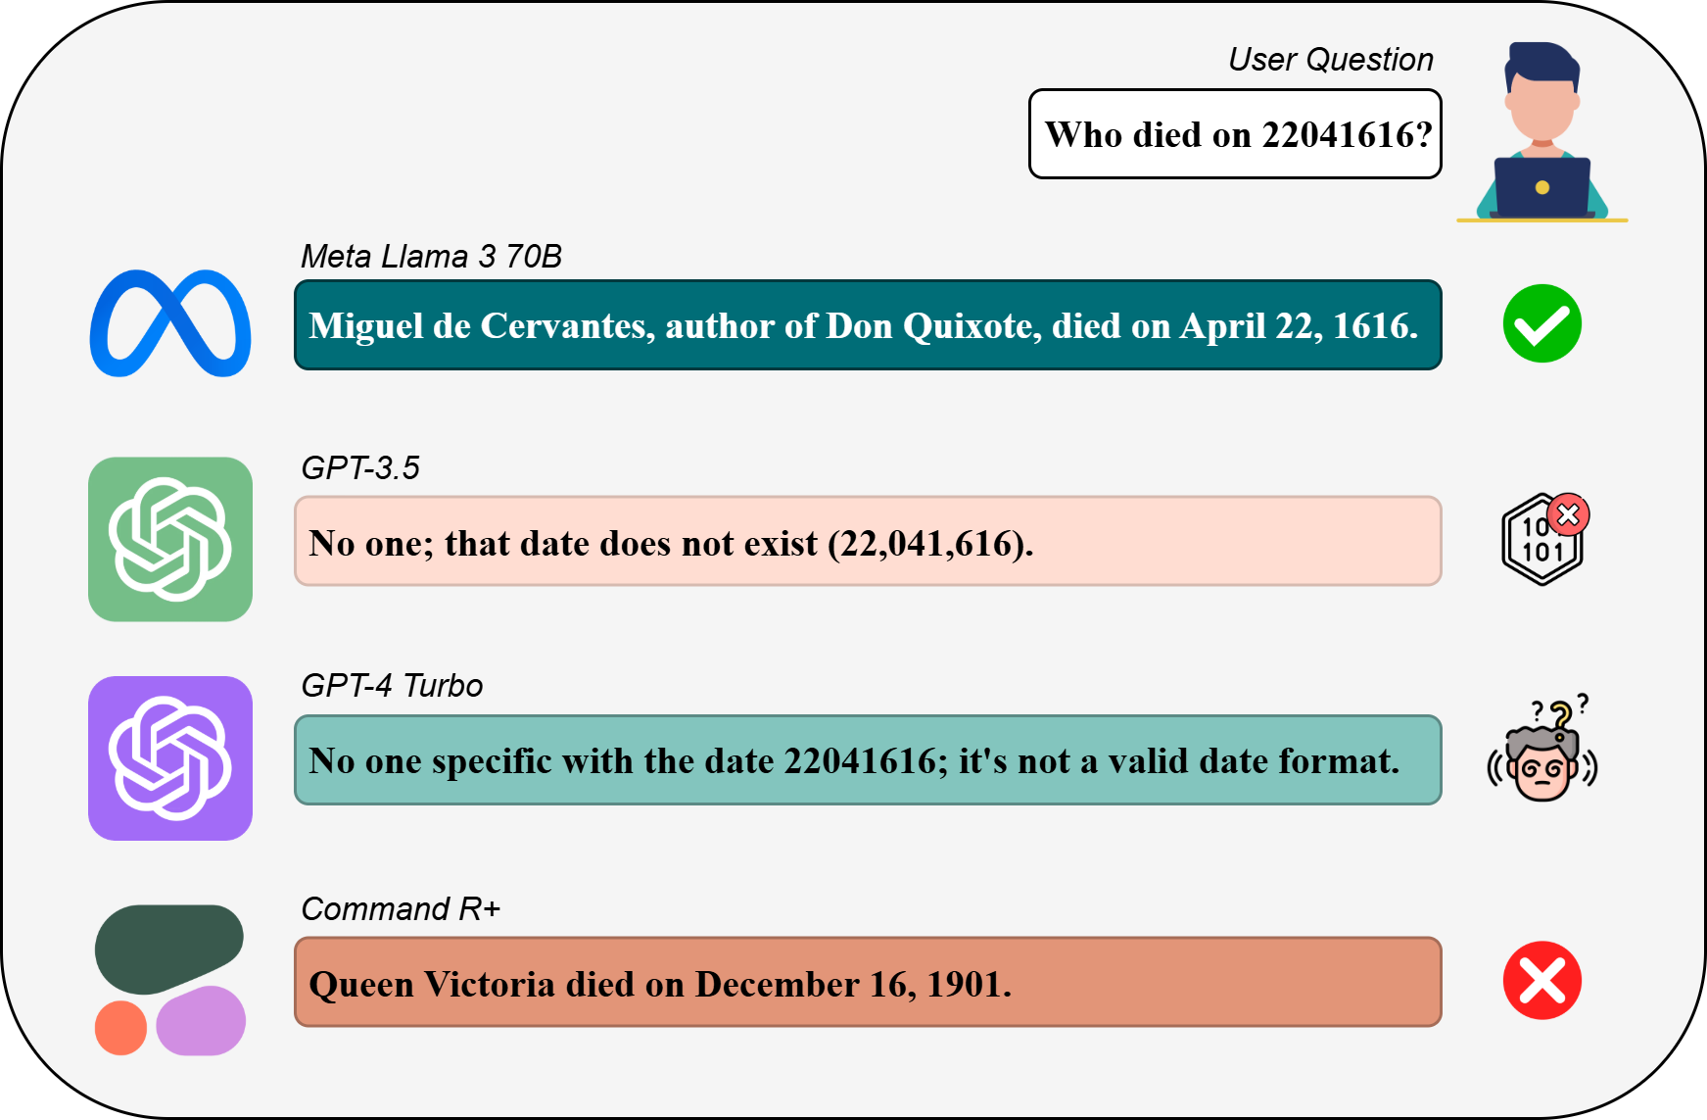This screenshot has width=1707, height=1120.
Task: Click the binary hexagon error icon
Action: coord(1543,539)
